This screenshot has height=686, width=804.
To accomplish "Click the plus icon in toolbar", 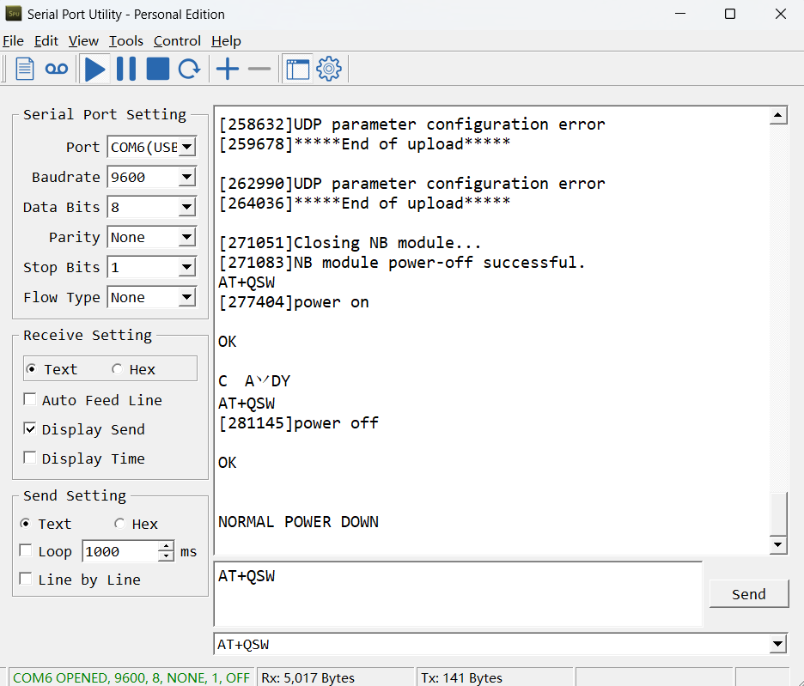I will [x=228, y=69].
